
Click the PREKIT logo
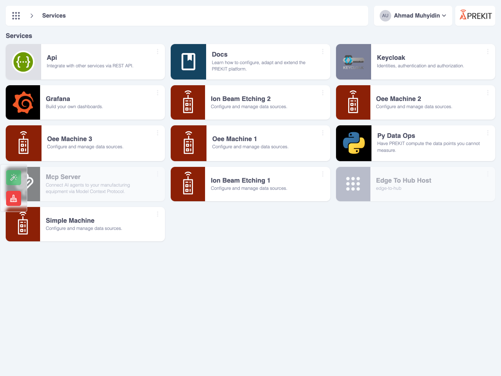point(476,15)
